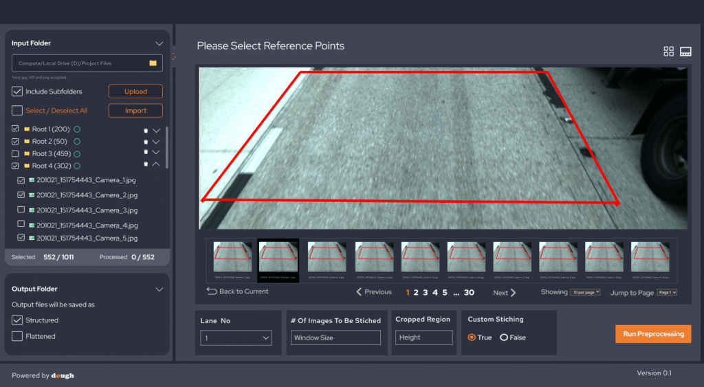
Task: Check the Select / Deselect All checkbox
Action: (x=17, y=111)
